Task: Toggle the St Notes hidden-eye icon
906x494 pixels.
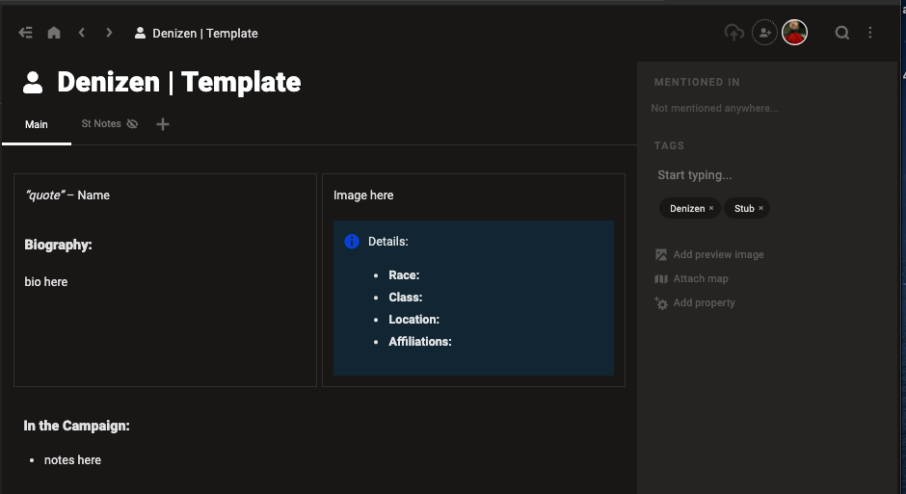Action: [133, 124]
